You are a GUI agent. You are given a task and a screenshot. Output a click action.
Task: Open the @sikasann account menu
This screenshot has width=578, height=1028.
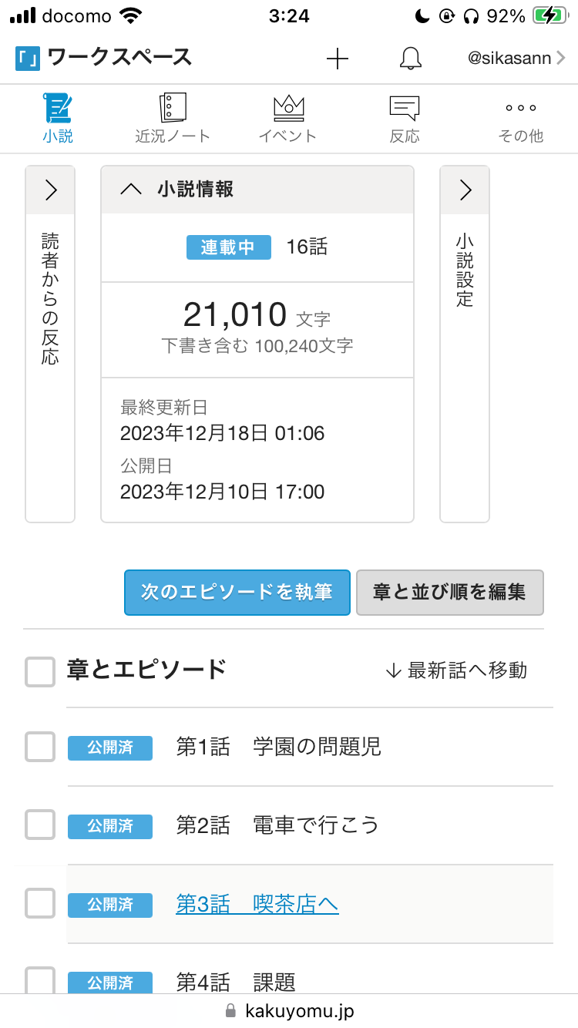coord(516,59)
